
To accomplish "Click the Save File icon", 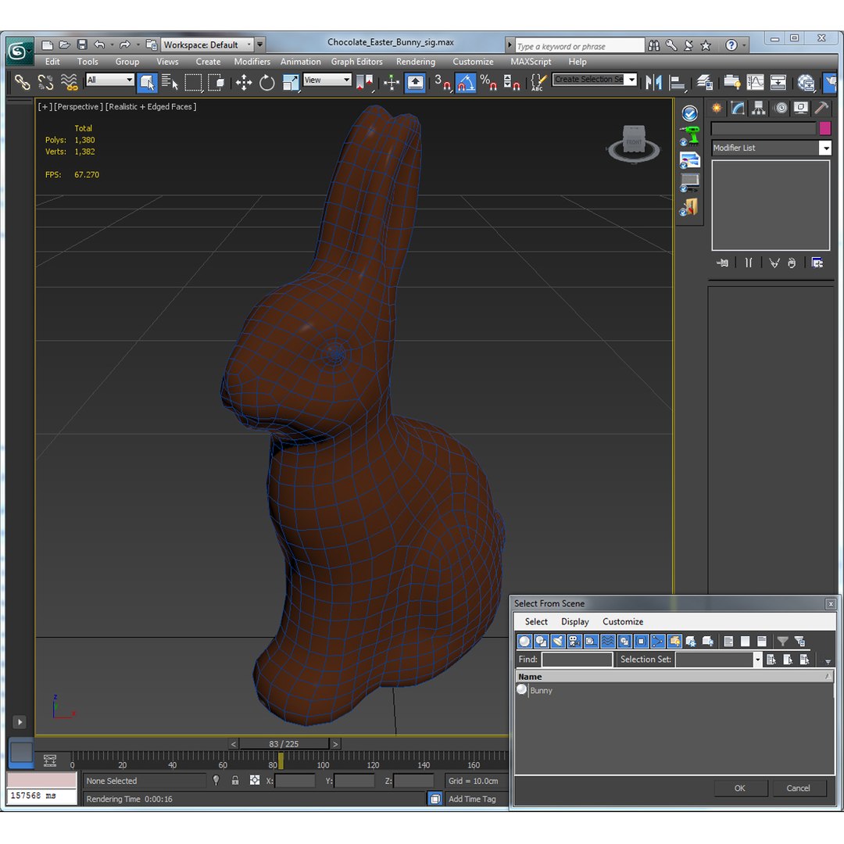I will point(82,45).
